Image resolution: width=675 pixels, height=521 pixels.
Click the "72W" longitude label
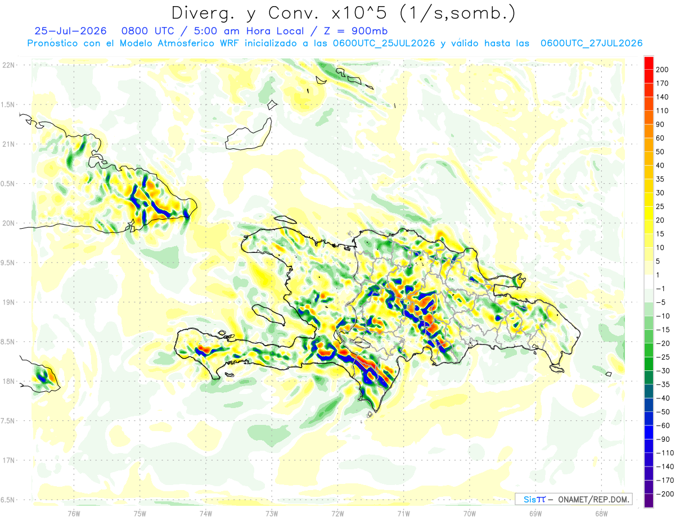click(337, 513)
